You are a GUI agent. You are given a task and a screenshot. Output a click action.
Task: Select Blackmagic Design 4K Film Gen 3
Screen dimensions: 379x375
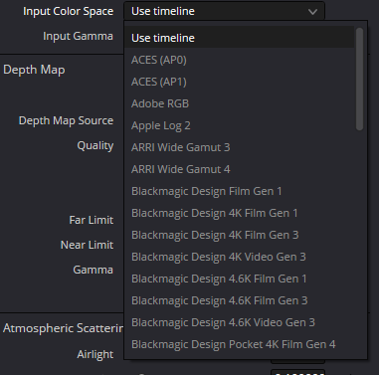240,235
